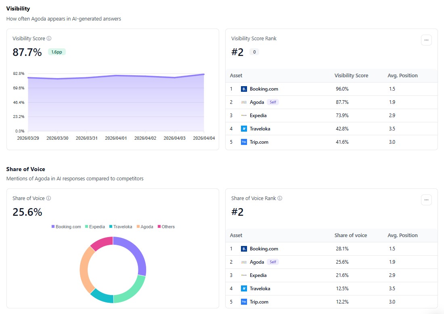Click the rank change badge showing 0
This screenshot has height=314, width=444.
pos(254,52)
